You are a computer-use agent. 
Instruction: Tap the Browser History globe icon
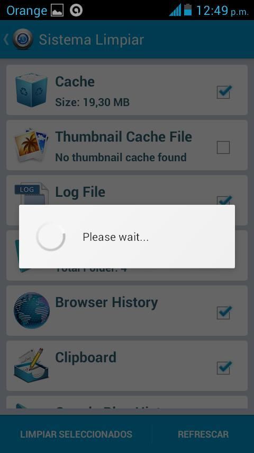[32, 310]
